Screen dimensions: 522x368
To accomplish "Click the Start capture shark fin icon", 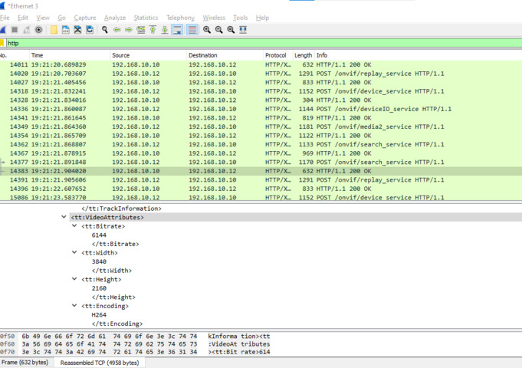I will (x=4, y=30).
